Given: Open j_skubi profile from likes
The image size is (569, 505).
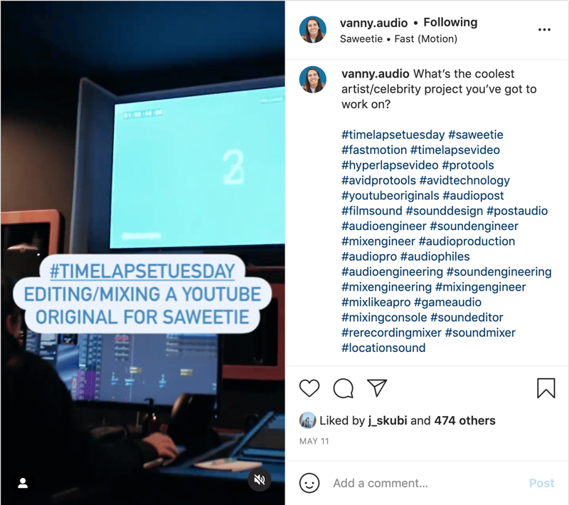Looking at the screenshot, I should point(387,420).
